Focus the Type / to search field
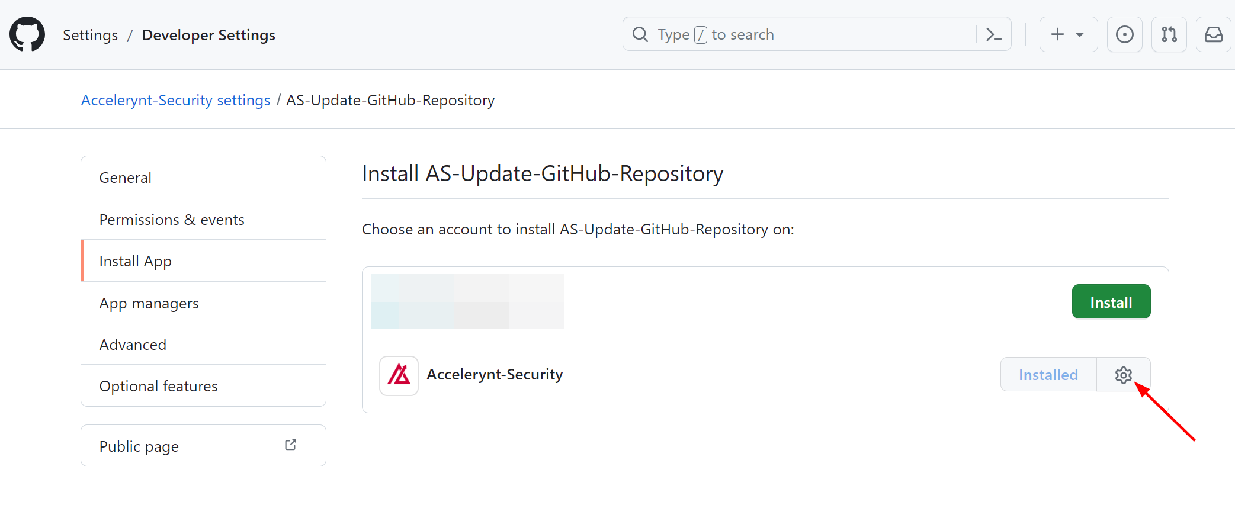 point(816,34)
